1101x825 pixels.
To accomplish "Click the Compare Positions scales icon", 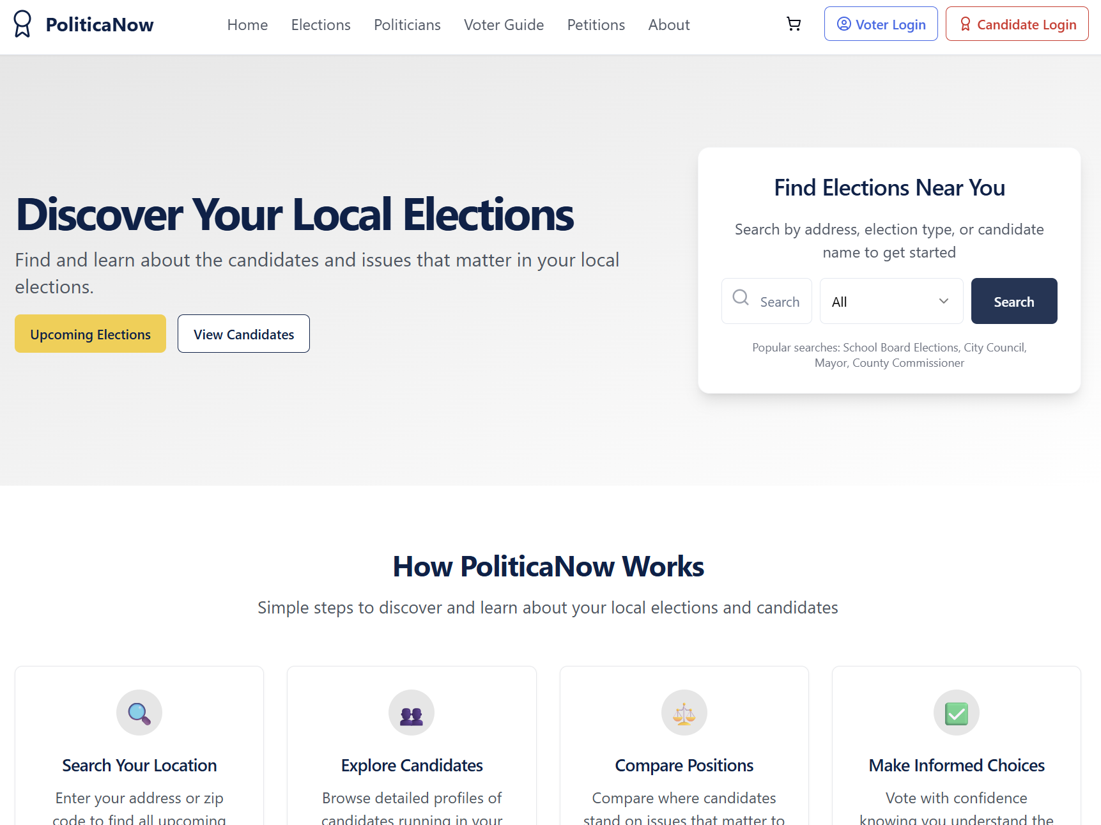I will point(684,713).
